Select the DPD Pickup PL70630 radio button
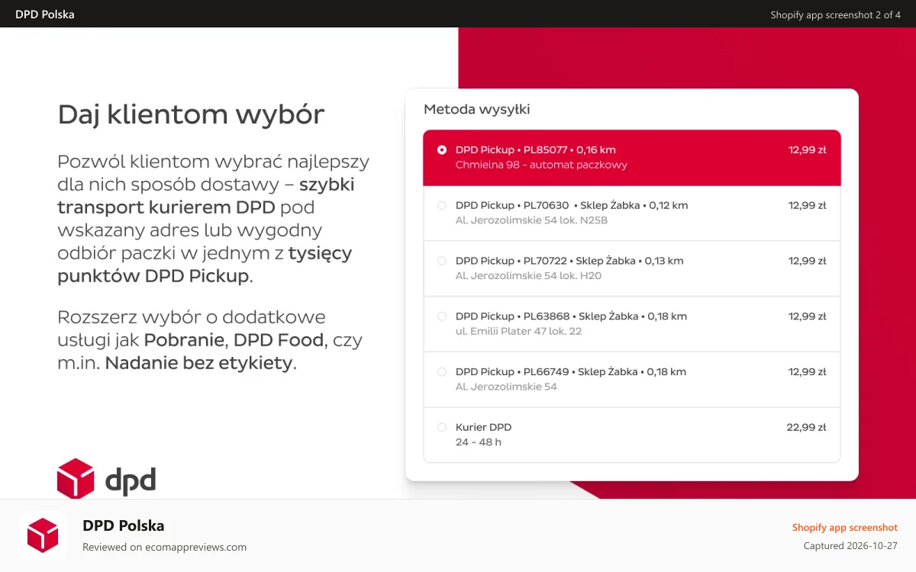Viewport: 916px width, 572px height. point(442,205)
